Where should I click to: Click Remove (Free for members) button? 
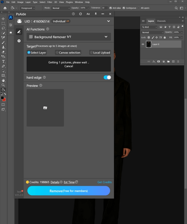[69, 191]
